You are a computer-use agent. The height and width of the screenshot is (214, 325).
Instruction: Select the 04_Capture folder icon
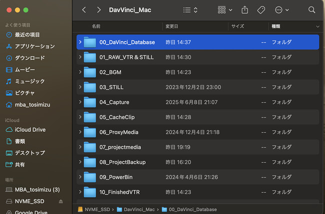tap(89, 102)
